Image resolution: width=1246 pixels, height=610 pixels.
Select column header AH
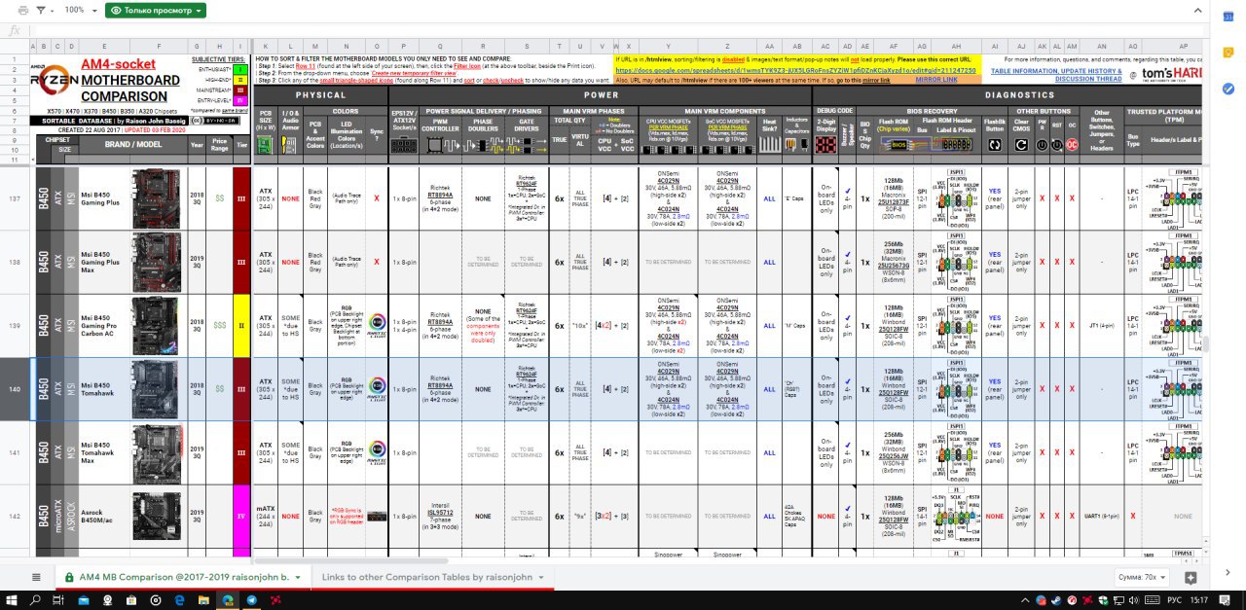958,47
